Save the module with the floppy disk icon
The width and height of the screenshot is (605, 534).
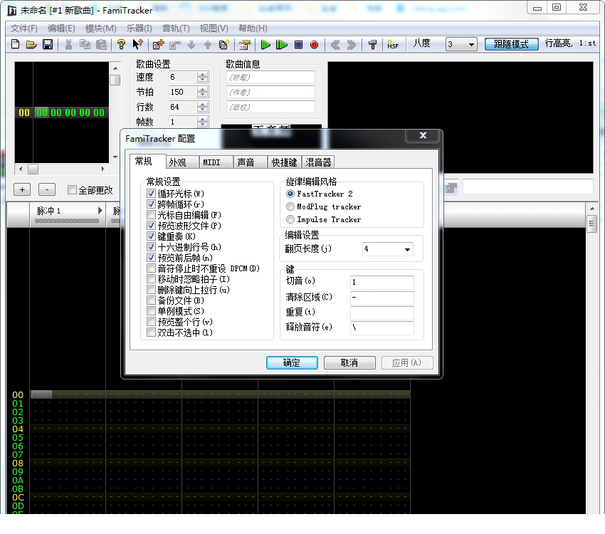(48, 44)
